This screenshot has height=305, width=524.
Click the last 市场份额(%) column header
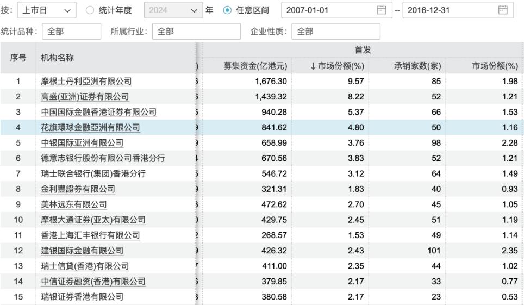[495, 66]
